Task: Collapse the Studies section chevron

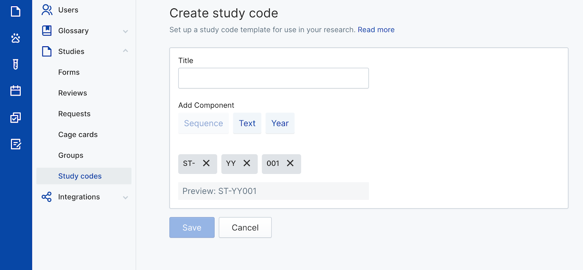Action: click(x=125, y=51)
